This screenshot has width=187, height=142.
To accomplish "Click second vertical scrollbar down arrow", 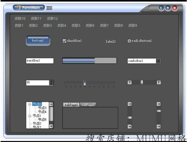I will [159, 126].
